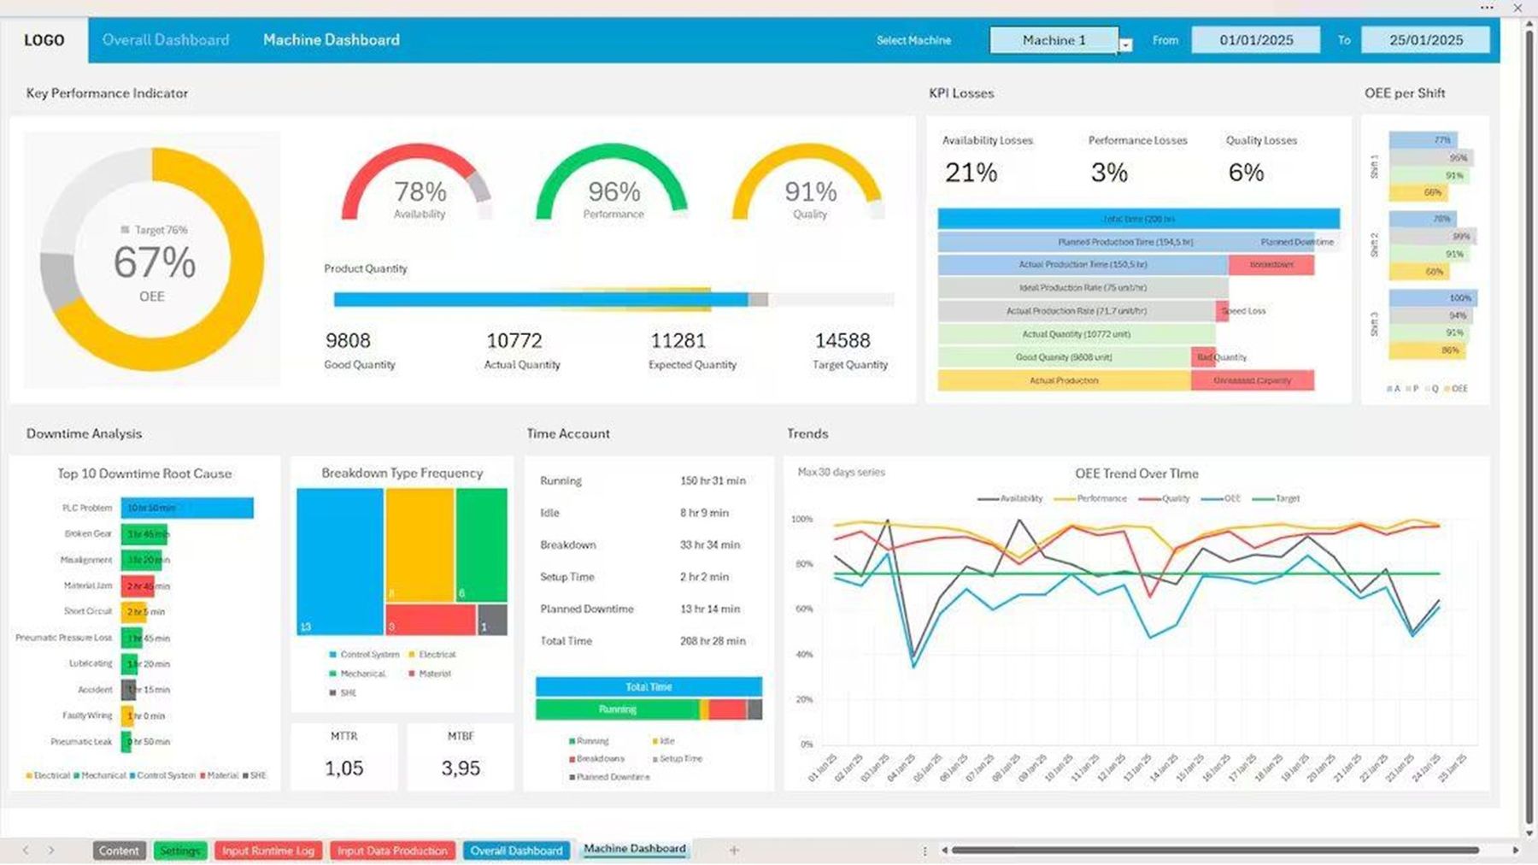Open the three-dot options at top right

pos(1487,8)
